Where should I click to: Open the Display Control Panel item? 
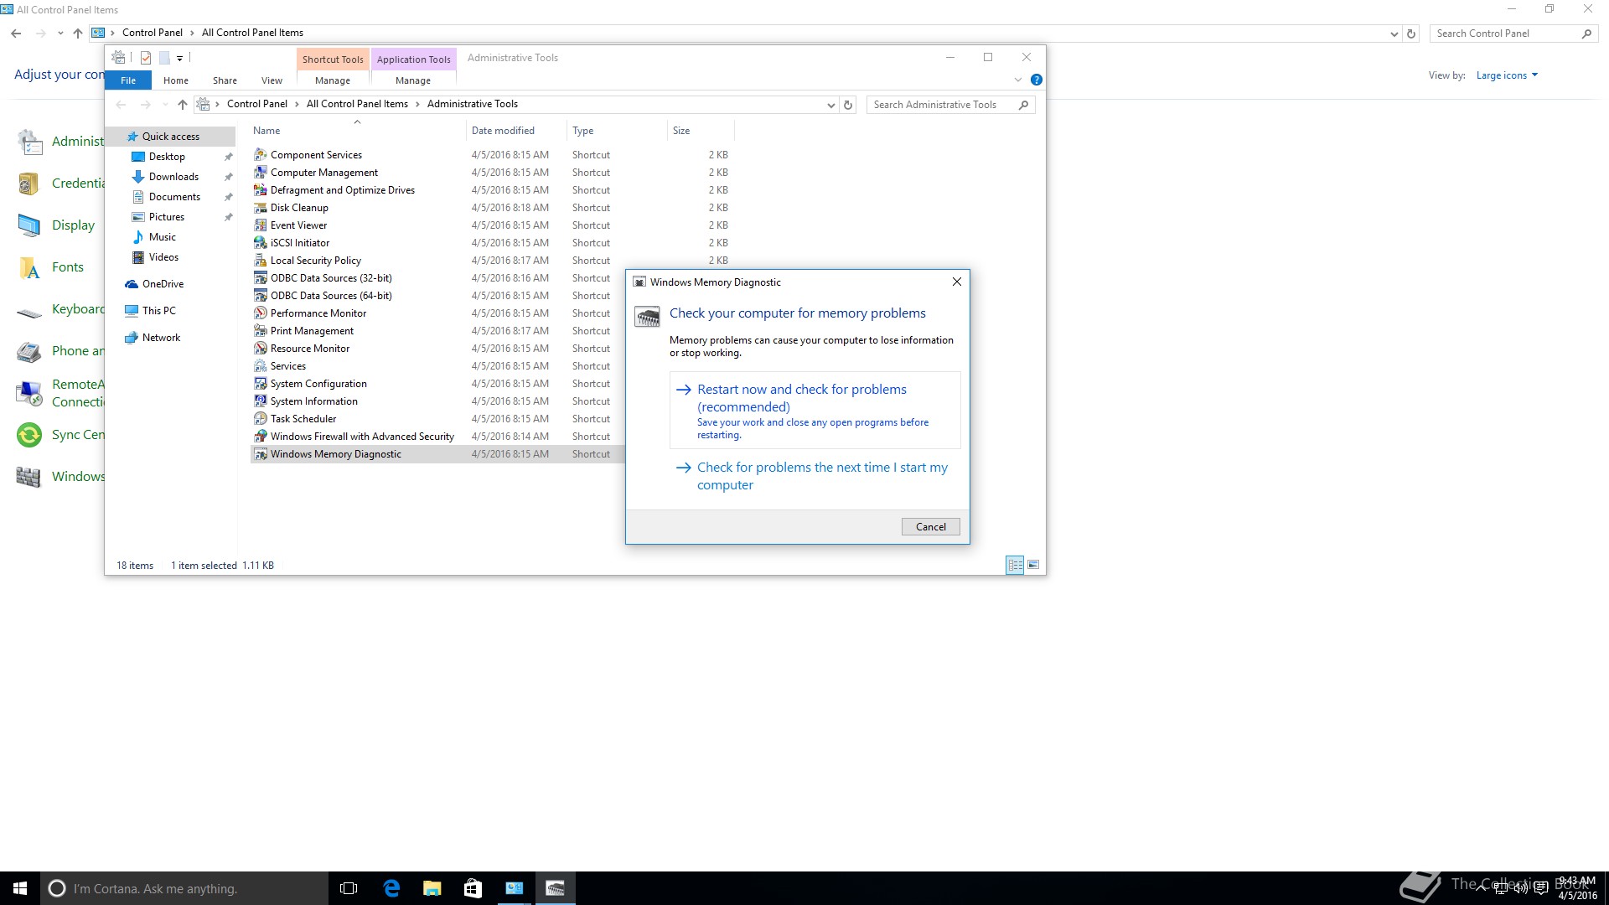57,225
